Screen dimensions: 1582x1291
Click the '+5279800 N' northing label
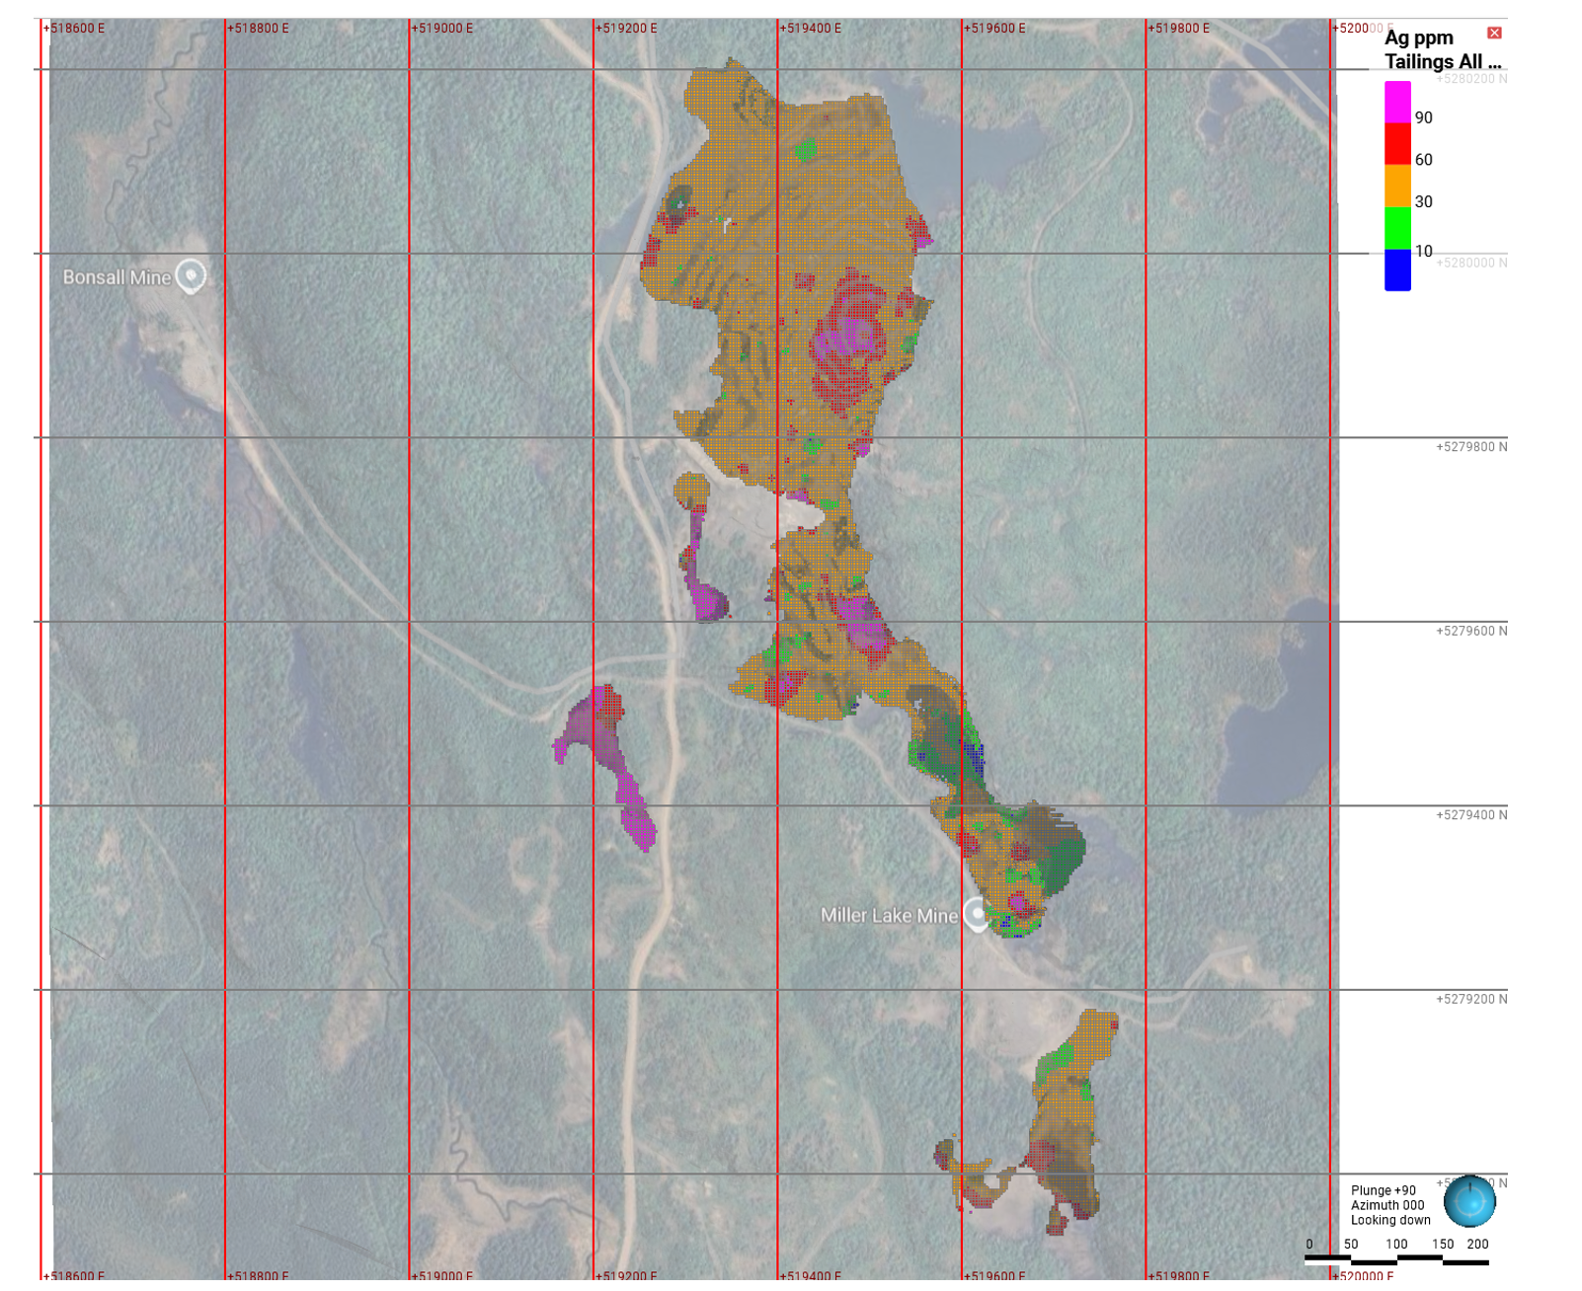[x=1471, y=447]
